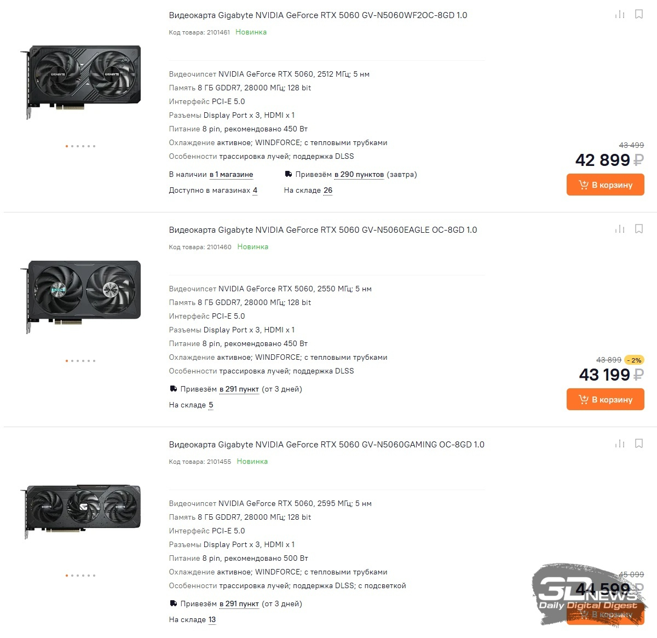The image size is (657, 638).
Task: Add the 43 199 ₽ card to cart
Action: pos(605,399)
